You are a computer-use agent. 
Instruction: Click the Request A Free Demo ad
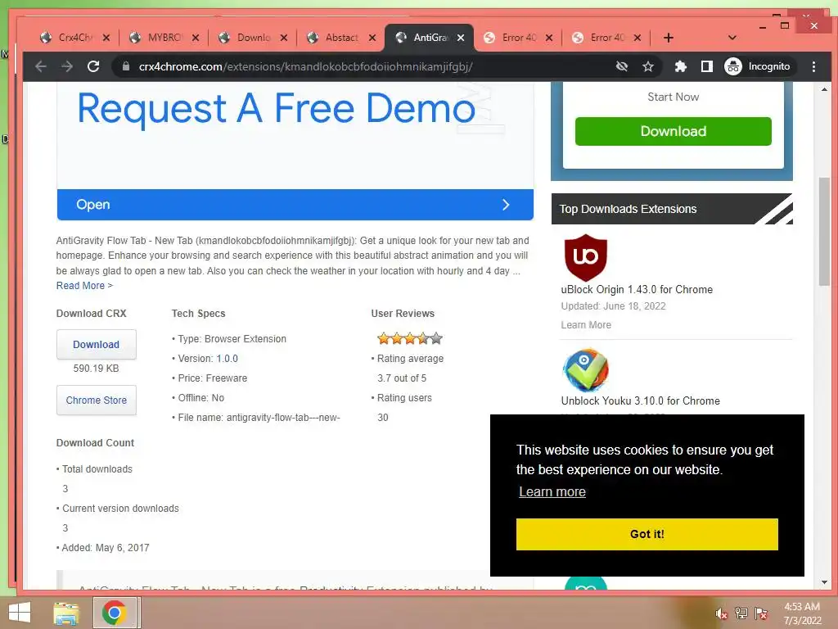click(277, 109)
